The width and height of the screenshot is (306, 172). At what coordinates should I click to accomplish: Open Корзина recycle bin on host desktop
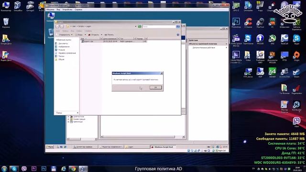(6, 23)
